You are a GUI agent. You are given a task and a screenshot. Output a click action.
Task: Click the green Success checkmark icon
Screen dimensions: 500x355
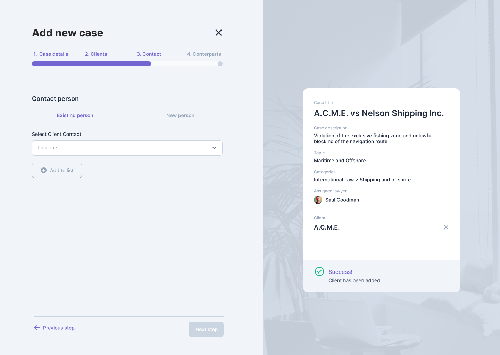(x=319, y=271)
